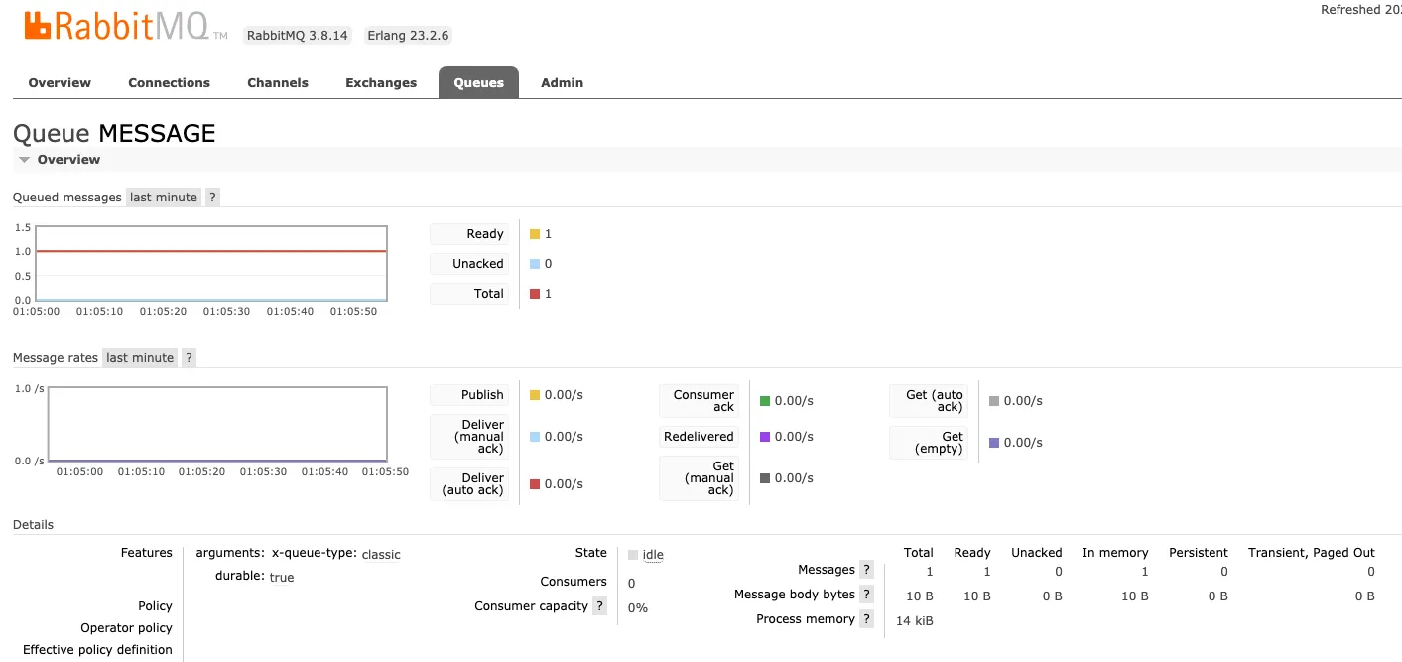Change Message rates 'last minute' range
This screenshot has height=662, width=1402.
140,357
